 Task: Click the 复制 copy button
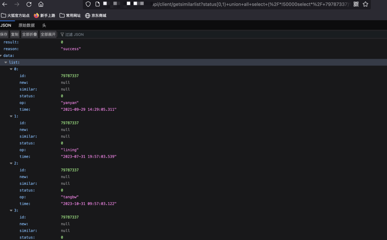[x=15, y=34]
